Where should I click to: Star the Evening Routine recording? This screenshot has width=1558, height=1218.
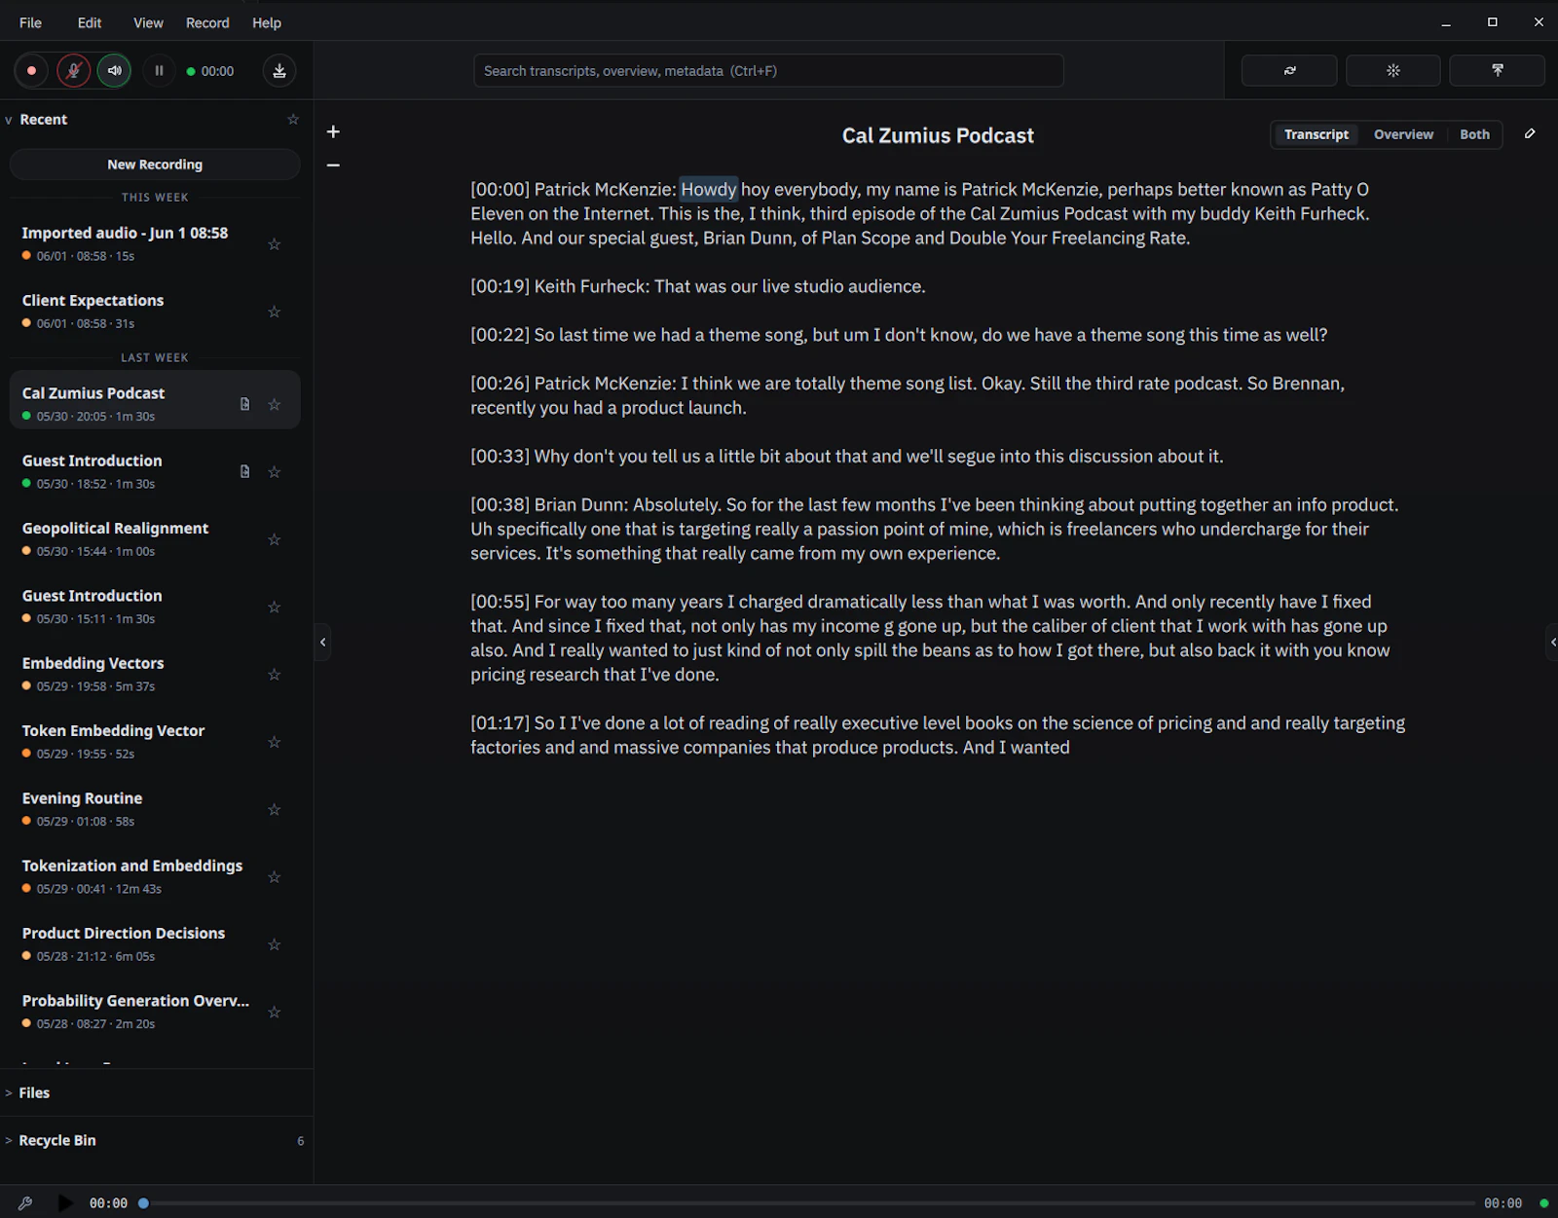pyautogui.click(x=275, y=809)
